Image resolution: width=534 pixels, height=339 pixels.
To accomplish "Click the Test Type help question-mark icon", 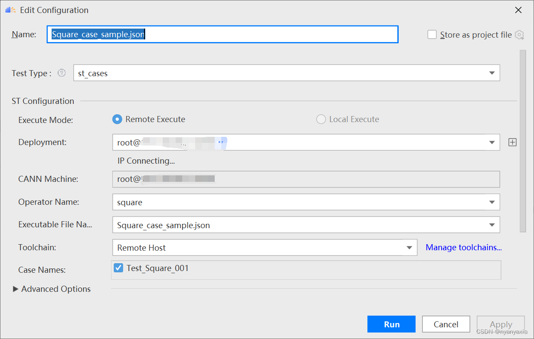I will pos(62,73).
